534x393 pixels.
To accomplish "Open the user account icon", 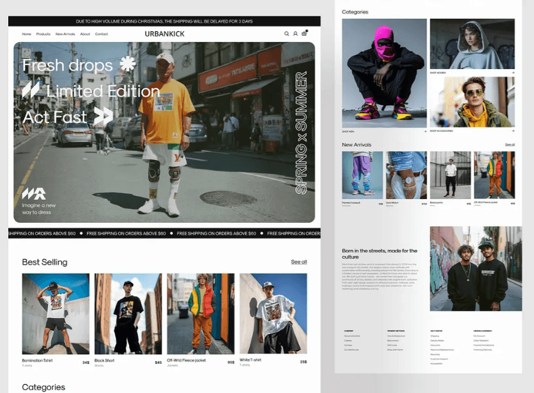I will (x=295, y=34).
